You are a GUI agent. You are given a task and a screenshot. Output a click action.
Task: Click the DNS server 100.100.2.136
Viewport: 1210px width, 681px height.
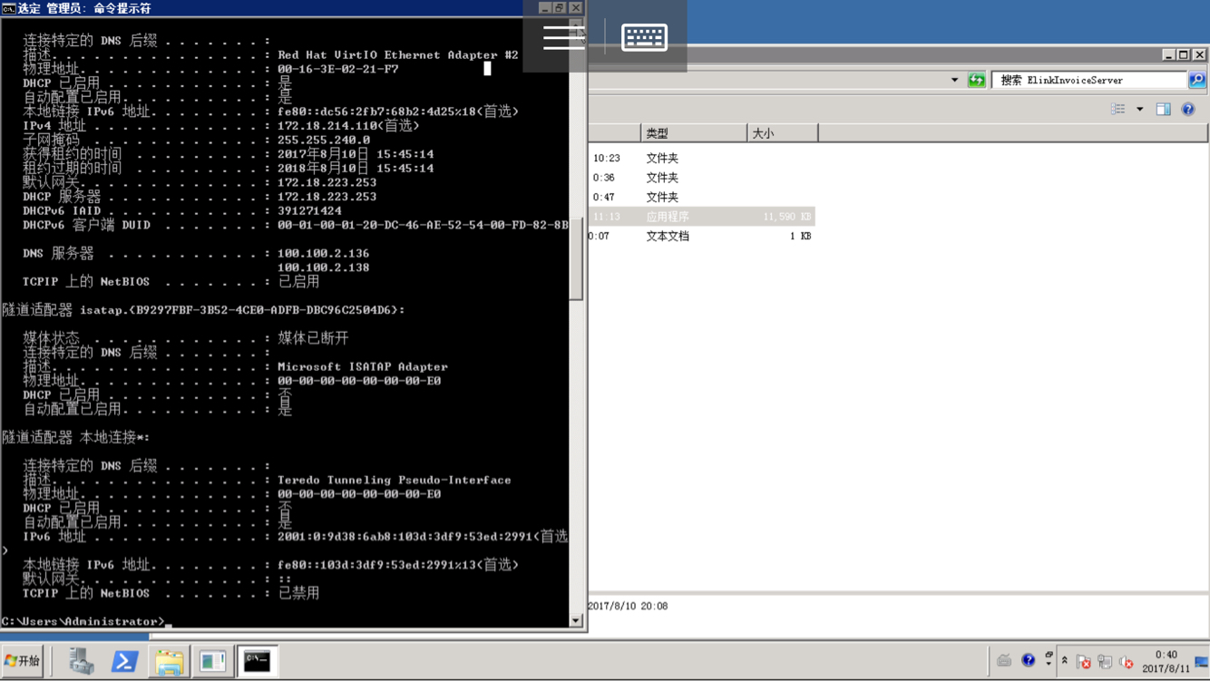click(323, 253)
